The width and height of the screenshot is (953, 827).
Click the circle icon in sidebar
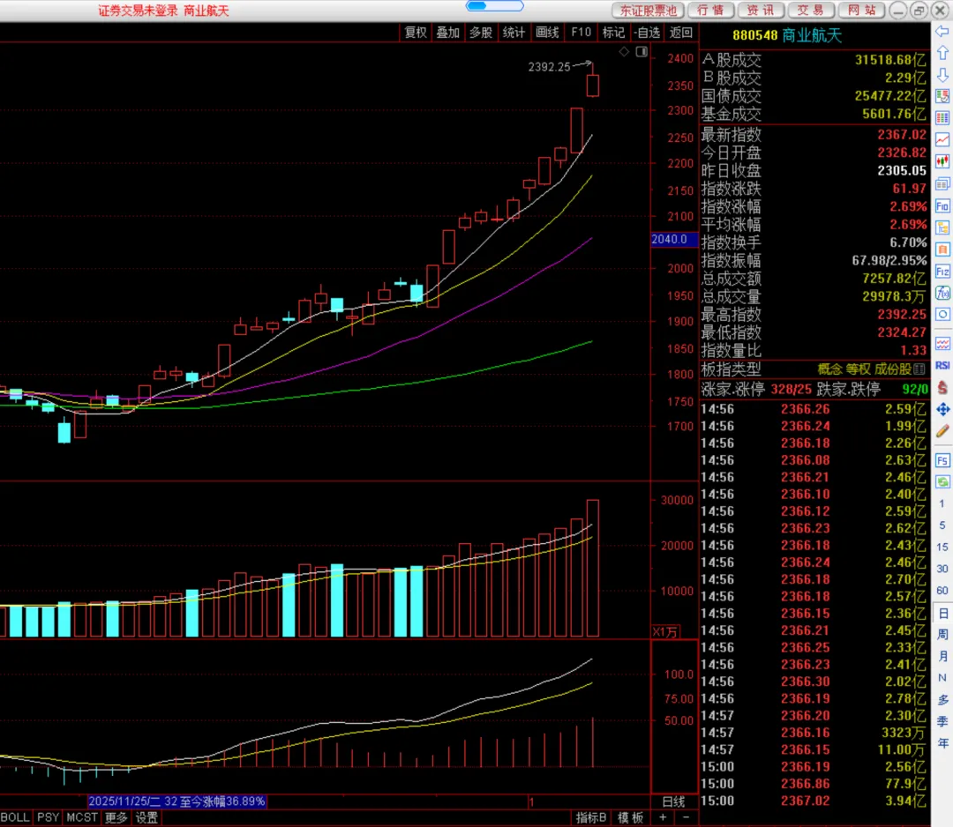click(942, 315)
